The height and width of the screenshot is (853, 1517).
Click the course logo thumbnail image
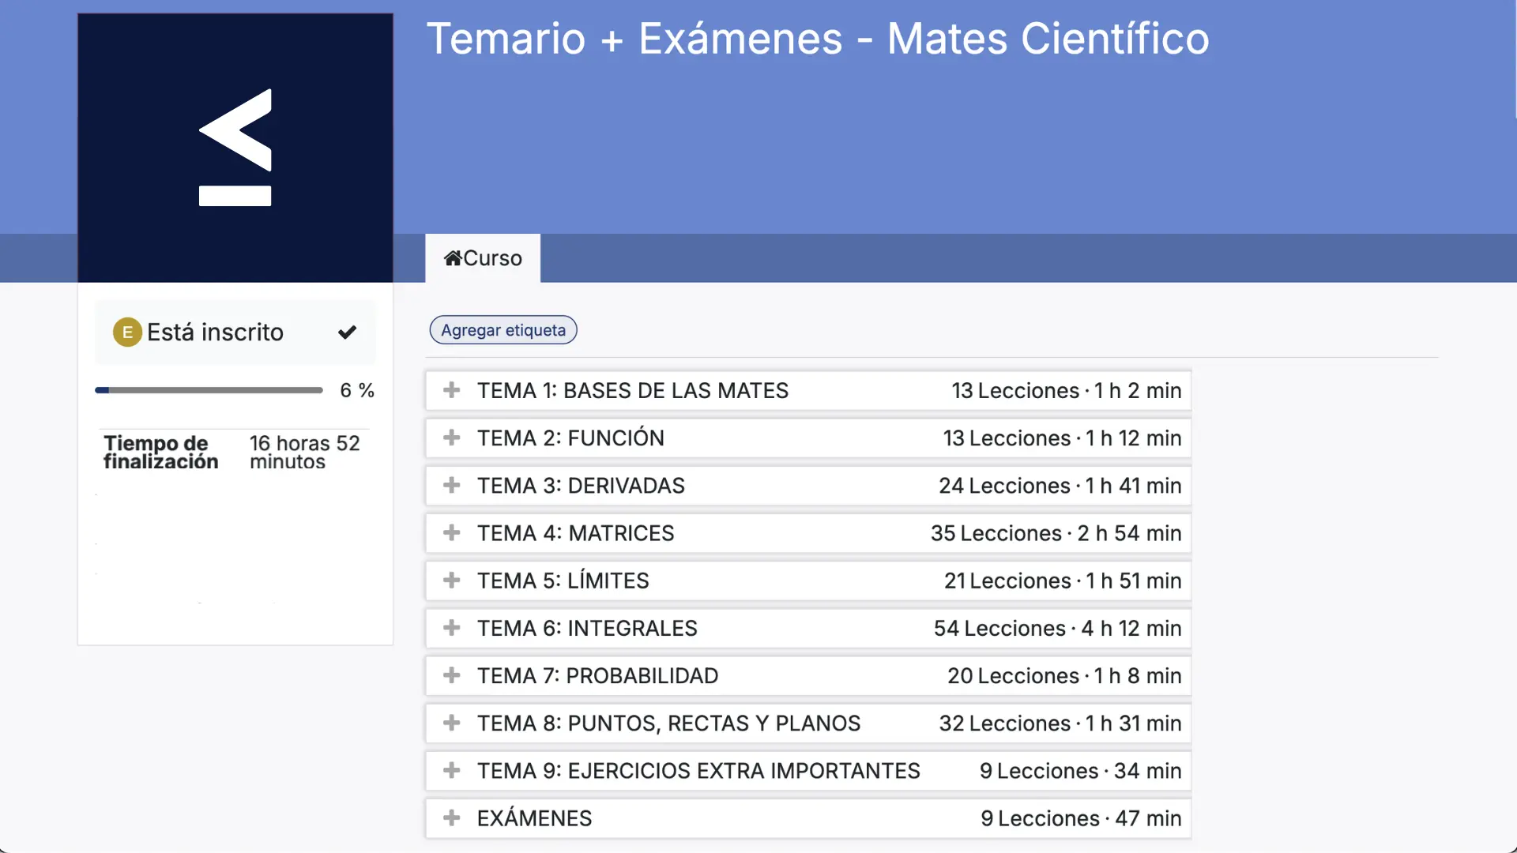(235, 148)
